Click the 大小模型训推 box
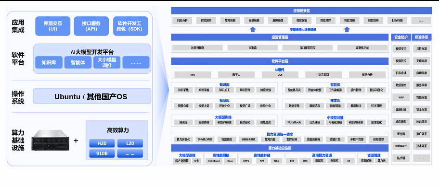The width and height of the screenshot is (439, 187). [x=107, y=62]
